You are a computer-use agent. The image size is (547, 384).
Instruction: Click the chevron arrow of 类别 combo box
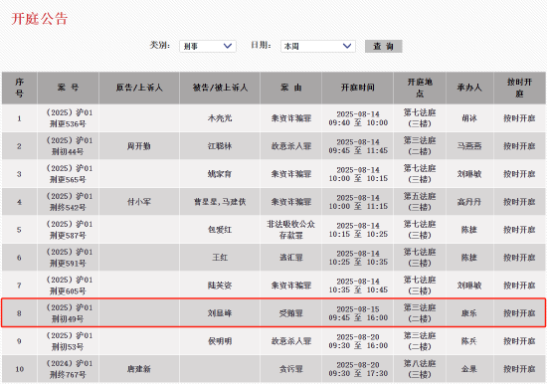[228, 46]
